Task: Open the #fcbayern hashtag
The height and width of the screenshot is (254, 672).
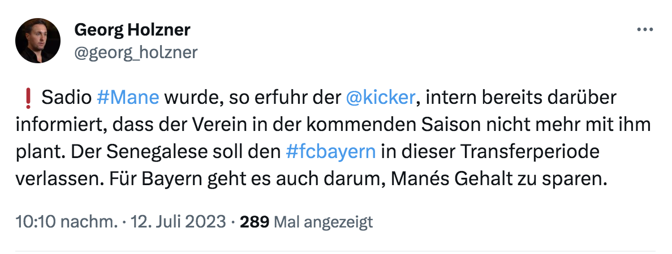Action: (x=331, y=152)
